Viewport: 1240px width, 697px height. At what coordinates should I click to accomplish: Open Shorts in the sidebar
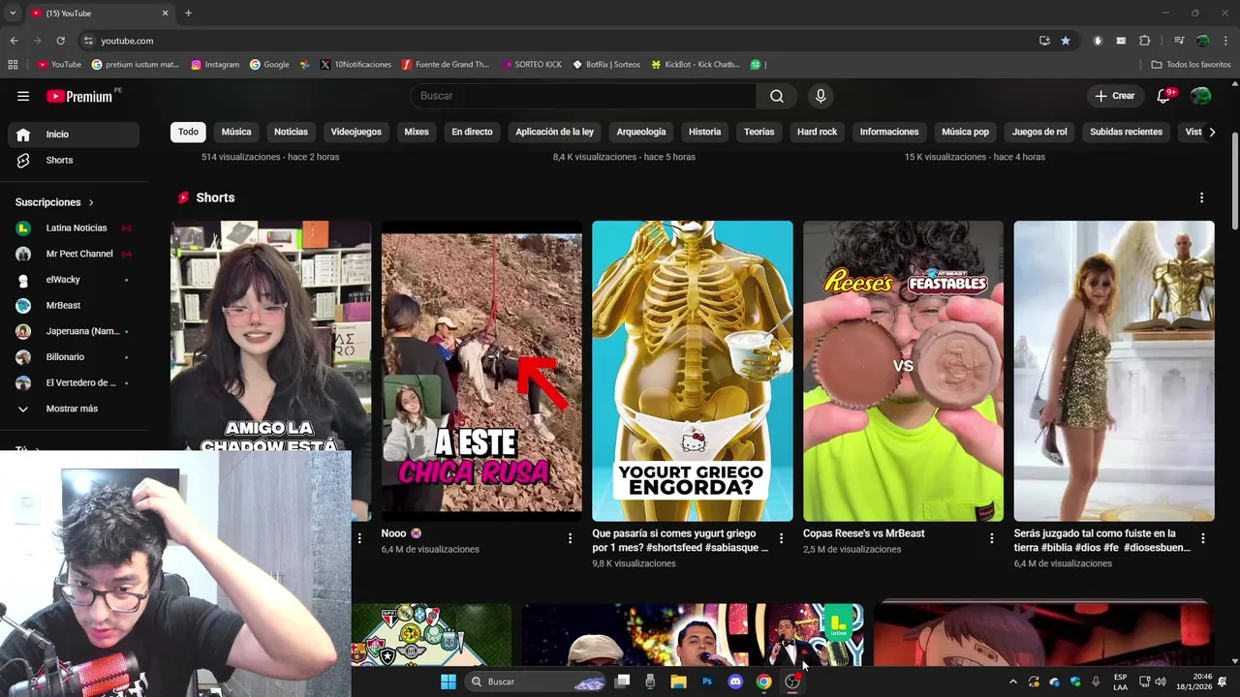point(74,160)
